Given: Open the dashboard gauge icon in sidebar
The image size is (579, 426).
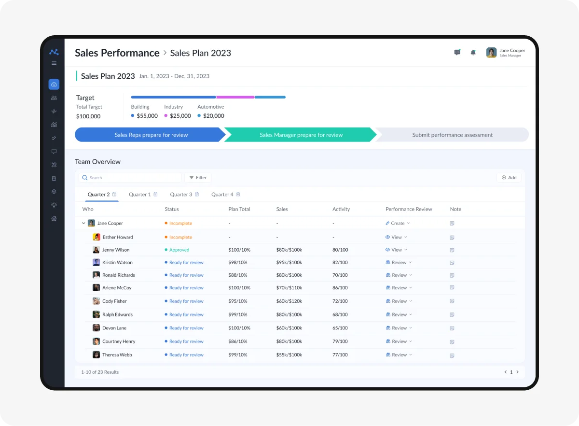Looking at the screenshot, I should point(54,85).
